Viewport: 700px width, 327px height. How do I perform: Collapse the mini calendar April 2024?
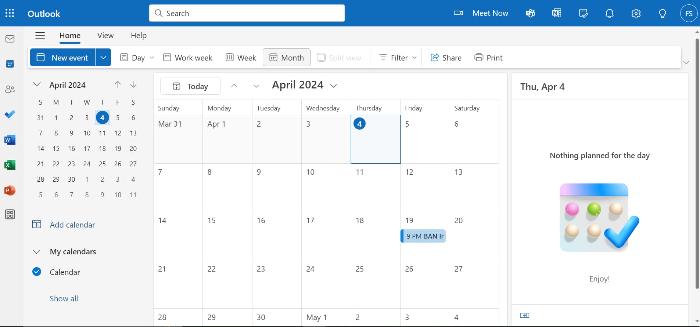click(37, 84)
